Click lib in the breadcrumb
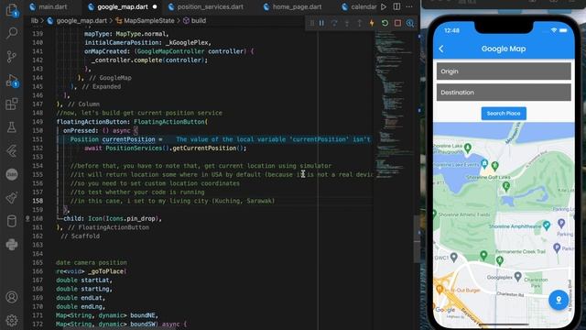Viewport: 586px width, 330px height. pos(35,20)
